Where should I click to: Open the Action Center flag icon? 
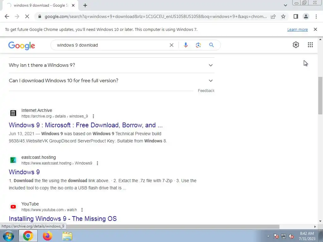pos(276,236)
